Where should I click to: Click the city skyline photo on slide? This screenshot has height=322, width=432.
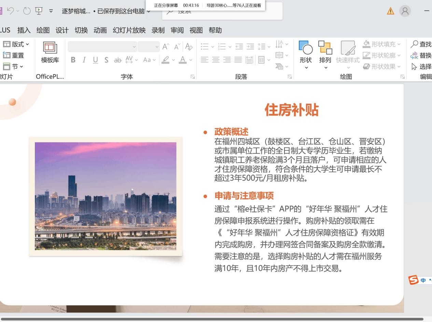(x=106, y=196)
